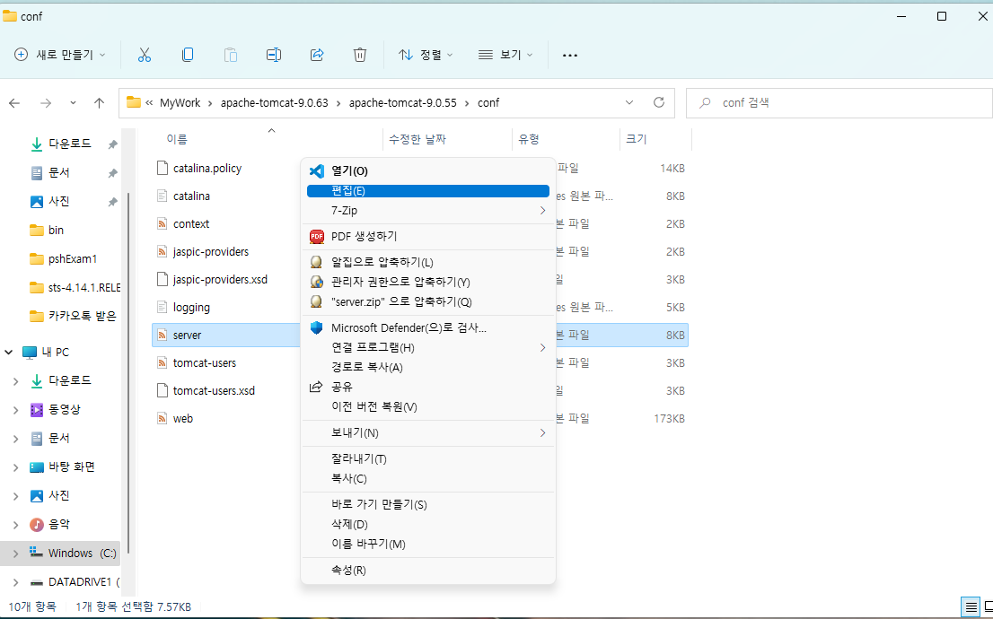Click the Cut scissors icon in toolbar
The image size is (993, 619).
click(145, 55)
